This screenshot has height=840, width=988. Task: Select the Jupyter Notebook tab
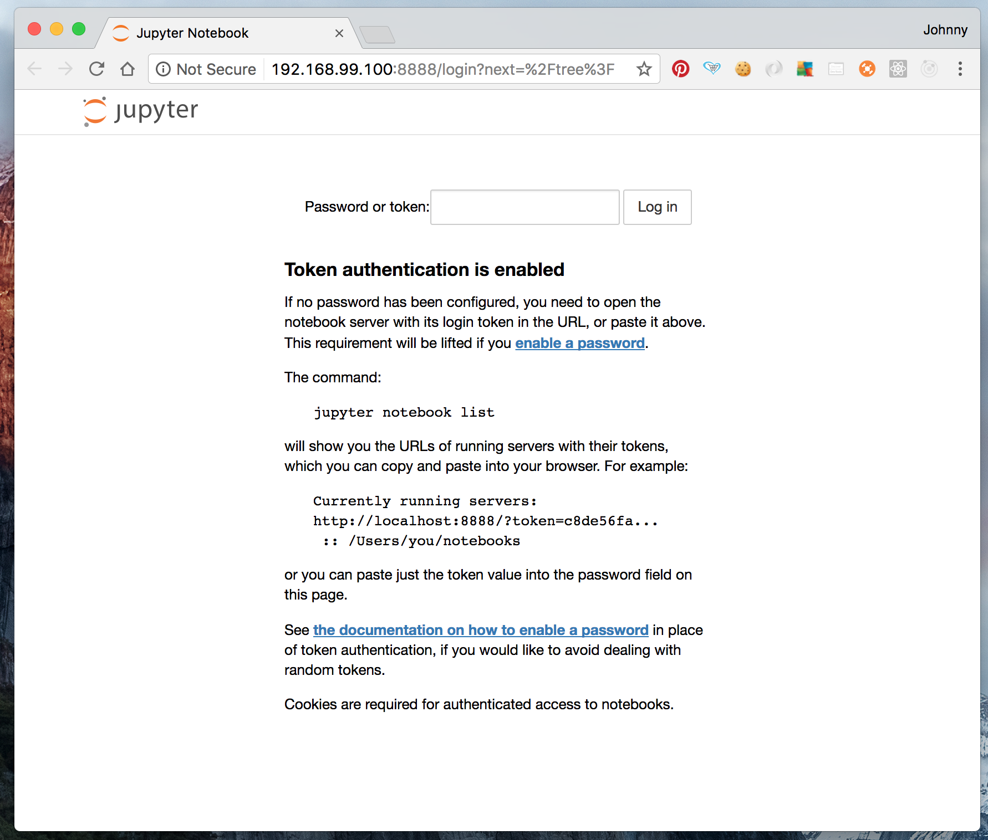[x=227, y=33]
